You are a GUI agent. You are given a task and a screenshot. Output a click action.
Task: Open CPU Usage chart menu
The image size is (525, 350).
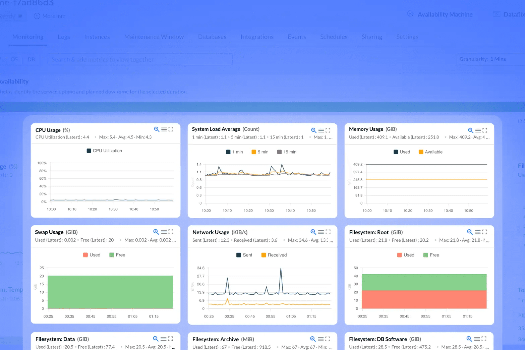tap(164, 129)
